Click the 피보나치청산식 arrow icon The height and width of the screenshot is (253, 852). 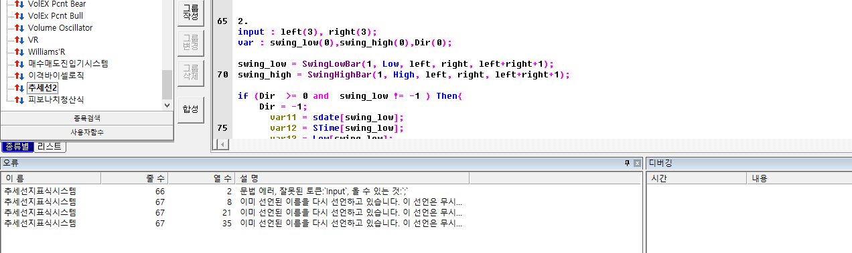pos(19,100)
